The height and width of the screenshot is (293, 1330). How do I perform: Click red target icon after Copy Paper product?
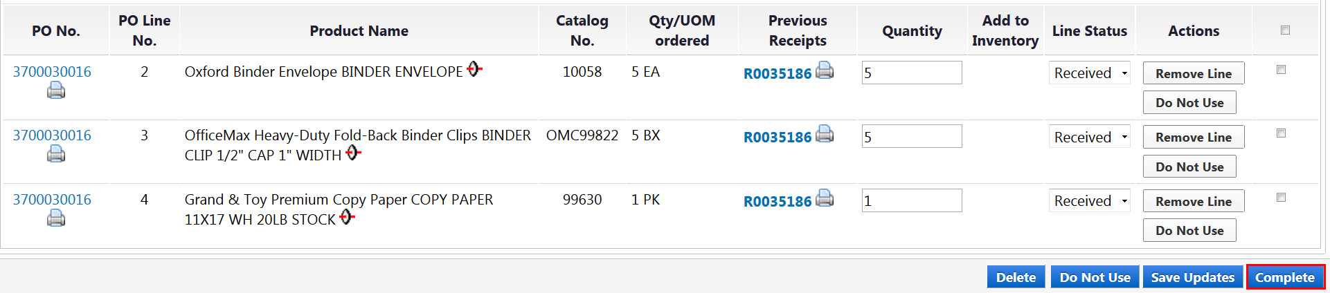(347, 217)
